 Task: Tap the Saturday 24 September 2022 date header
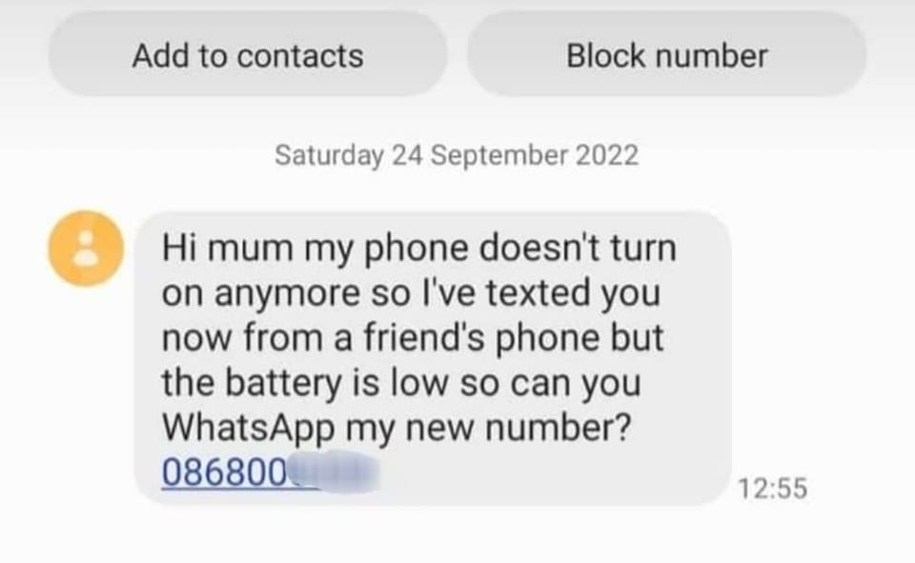coord(457,155)
